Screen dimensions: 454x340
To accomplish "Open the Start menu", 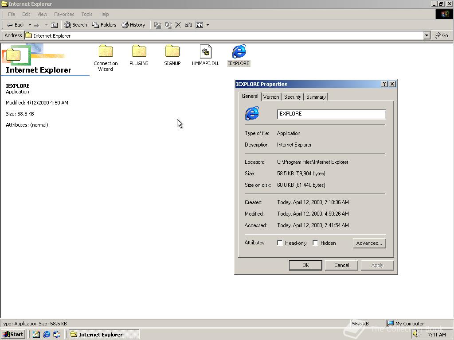I will coord(13,335).
